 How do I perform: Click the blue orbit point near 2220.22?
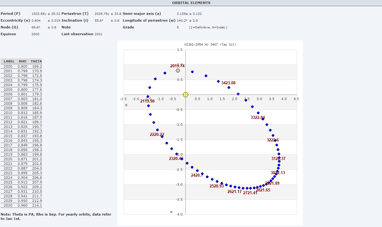point(157,130)
